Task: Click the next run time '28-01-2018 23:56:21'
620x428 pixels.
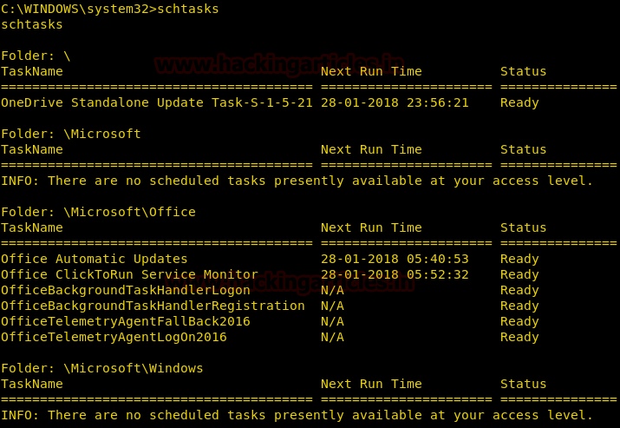Action: 395,102
